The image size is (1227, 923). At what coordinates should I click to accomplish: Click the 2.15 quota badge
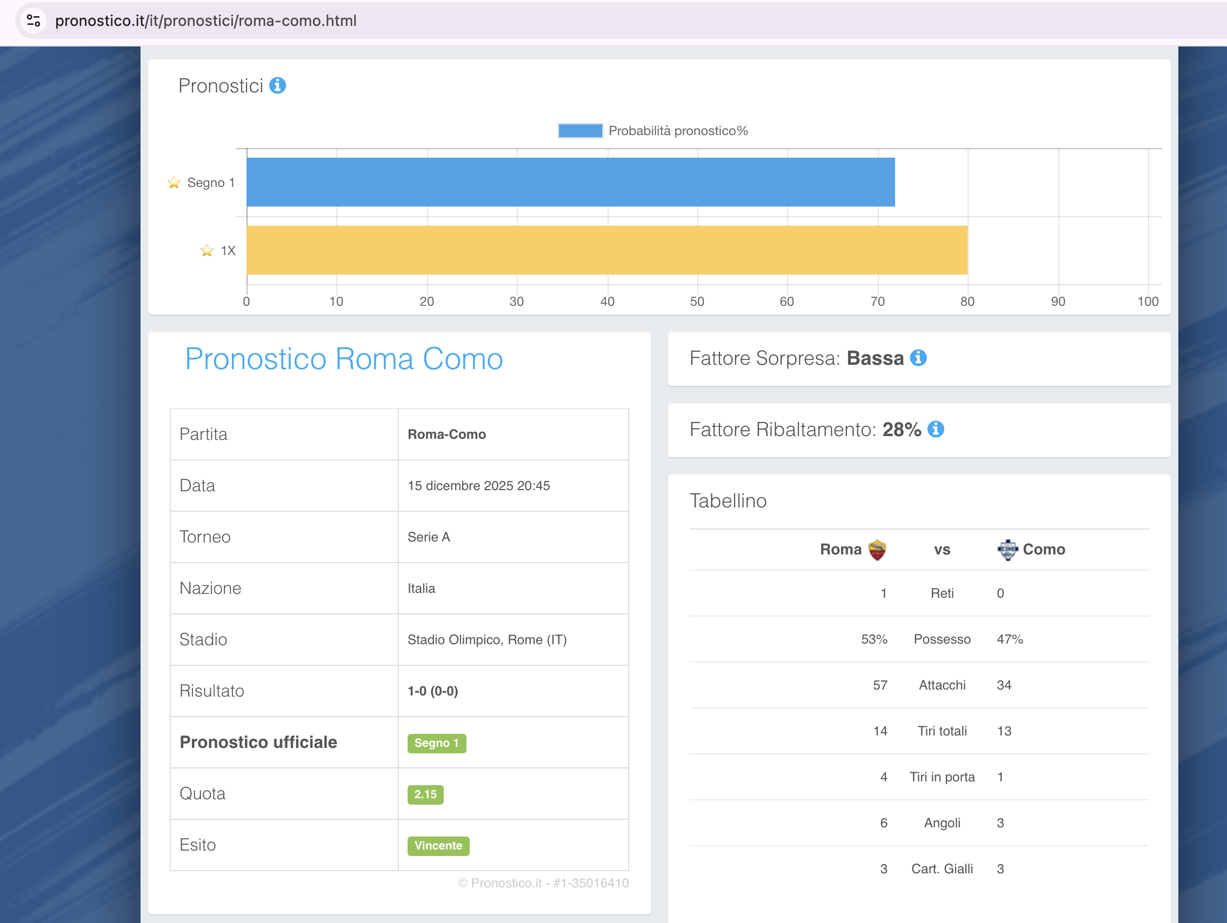(425, 794)
